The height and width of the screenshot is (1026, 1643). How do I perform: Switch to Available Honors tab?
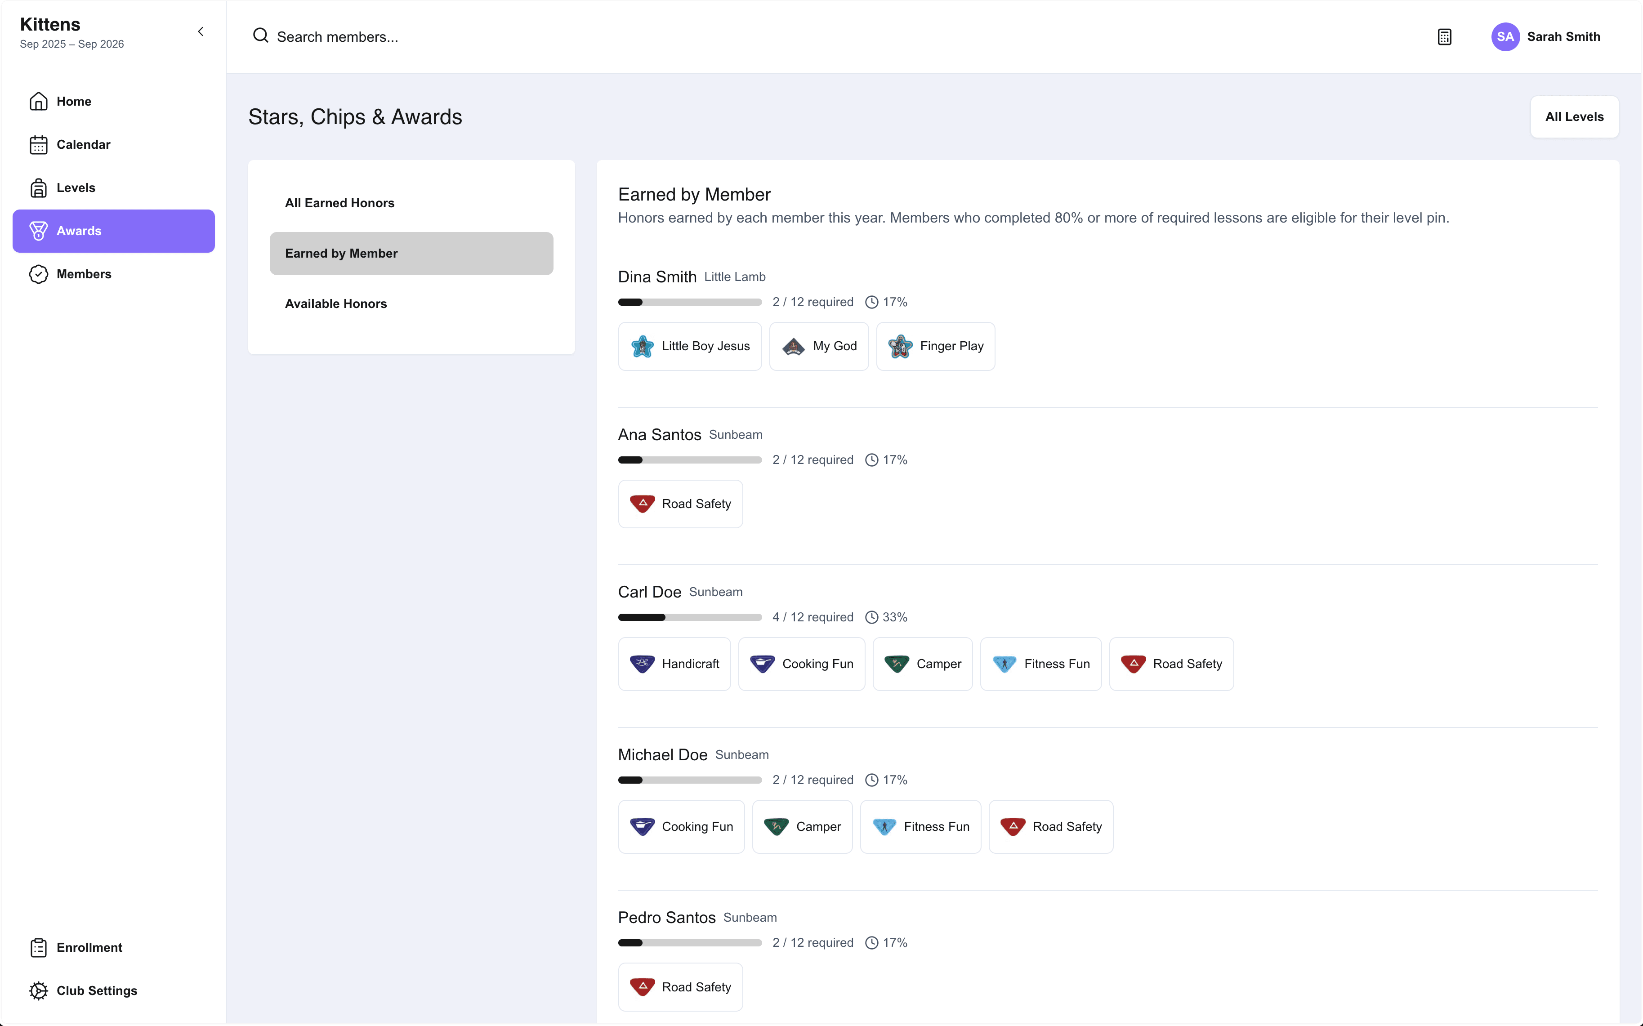point(411,303)
